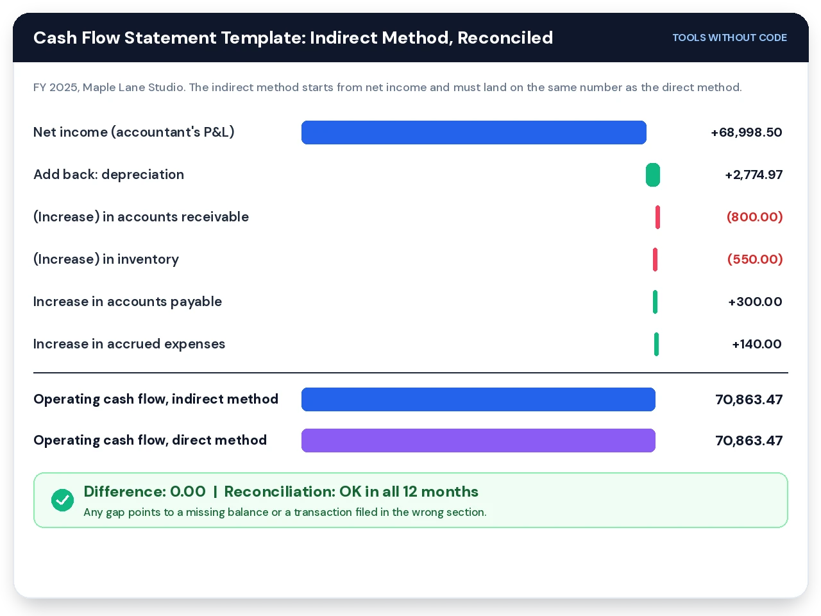Click the indirect method total 70,863.47
Screen dimensions: 821x616
(749, 399)
